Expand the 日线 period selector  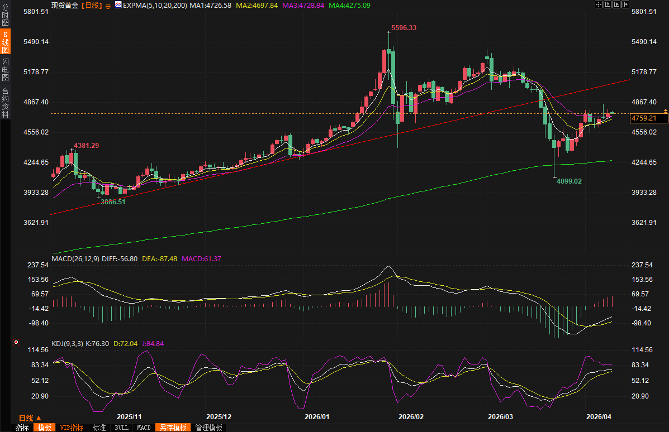30,418
